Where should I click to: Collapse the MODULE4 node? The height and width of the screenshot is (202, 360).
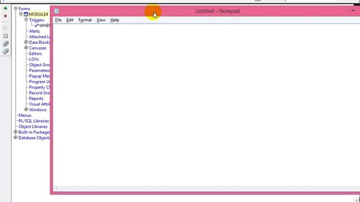[x=21, y=14]
